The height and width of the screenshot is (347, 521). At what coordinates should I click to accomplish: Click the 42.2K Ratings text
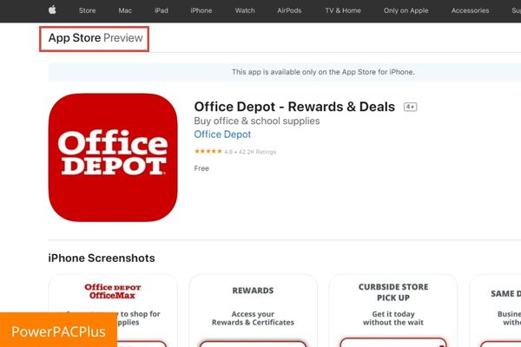click(x=257, y=152)
